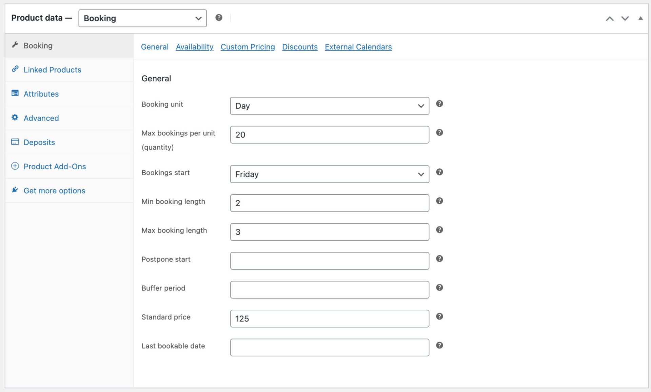Viewport: 651px width, 392px height.
Task: Focus the Max booking length field
Action: (330, 232)
